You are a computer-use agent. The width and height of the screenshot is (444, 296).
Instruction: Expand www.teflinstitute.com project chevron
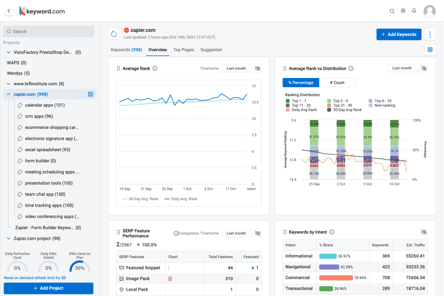coord(9,84)
